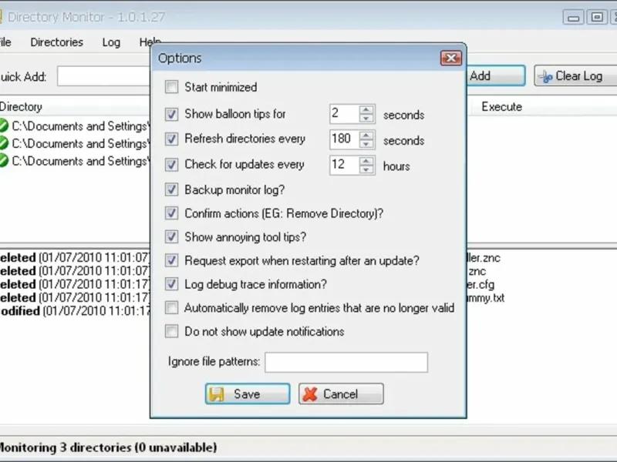617x462 pixels.
Task: Click the Clear Log button
Action: coord(575,75)
